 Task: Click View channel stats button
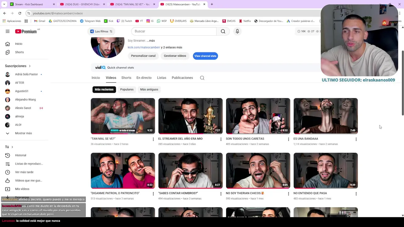pos(205,56)
